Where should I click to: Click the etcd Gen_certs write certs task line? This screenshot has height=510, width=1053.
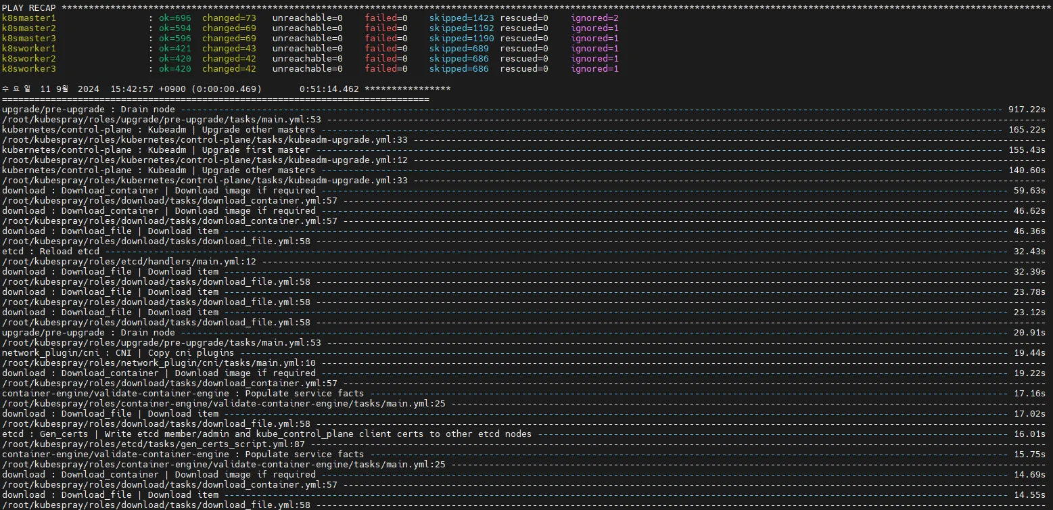point(266,434)
